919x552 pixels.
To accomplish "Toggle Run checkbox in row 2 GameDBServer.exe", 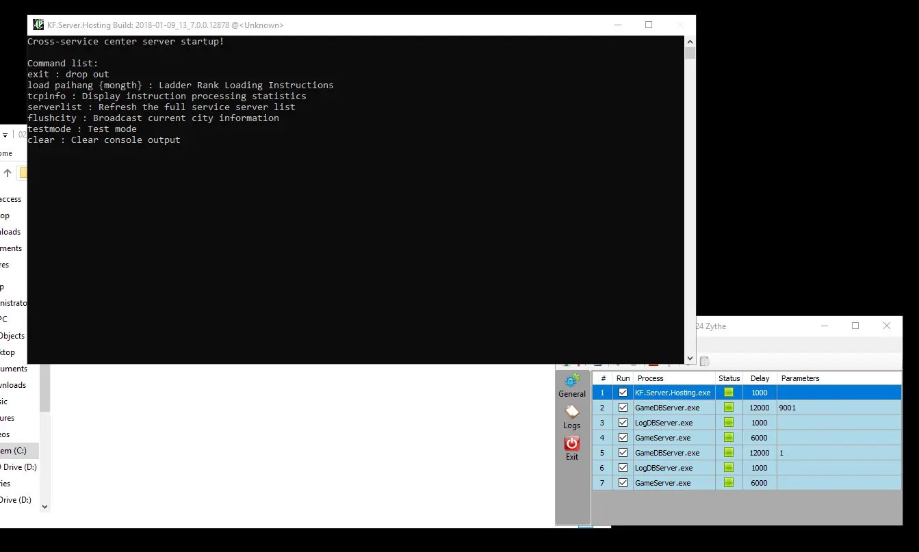I will [x=623, y=408].
